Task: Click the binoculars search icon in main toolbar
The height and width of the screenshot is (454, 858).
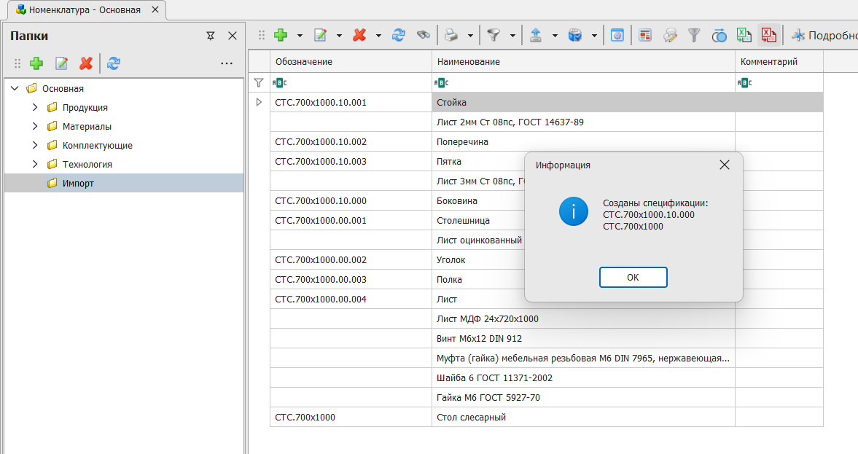Action: (x=423, y=35)
